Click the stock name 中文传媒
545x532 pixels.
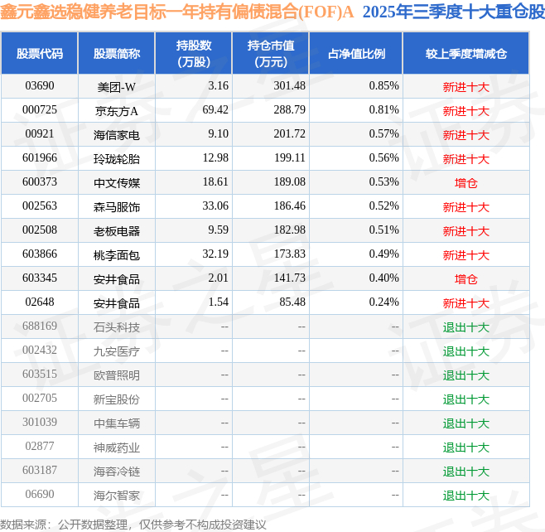117,183
